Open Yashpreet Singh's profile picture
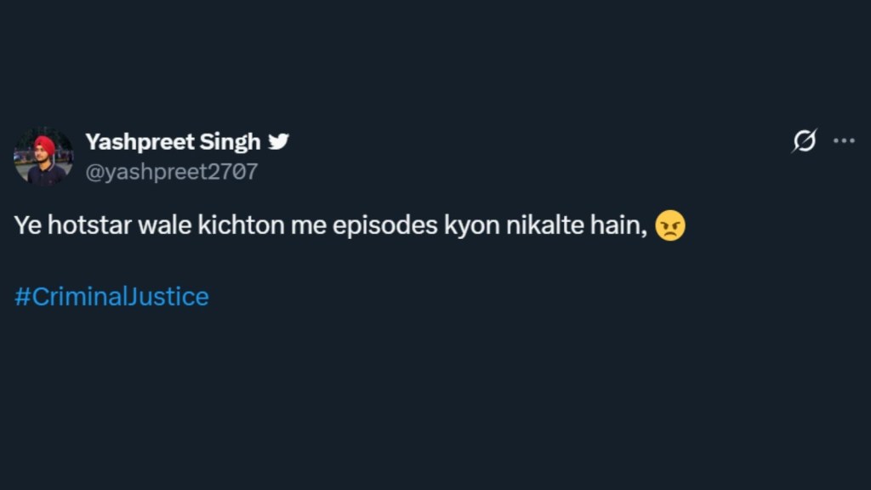 pos(44,157)
